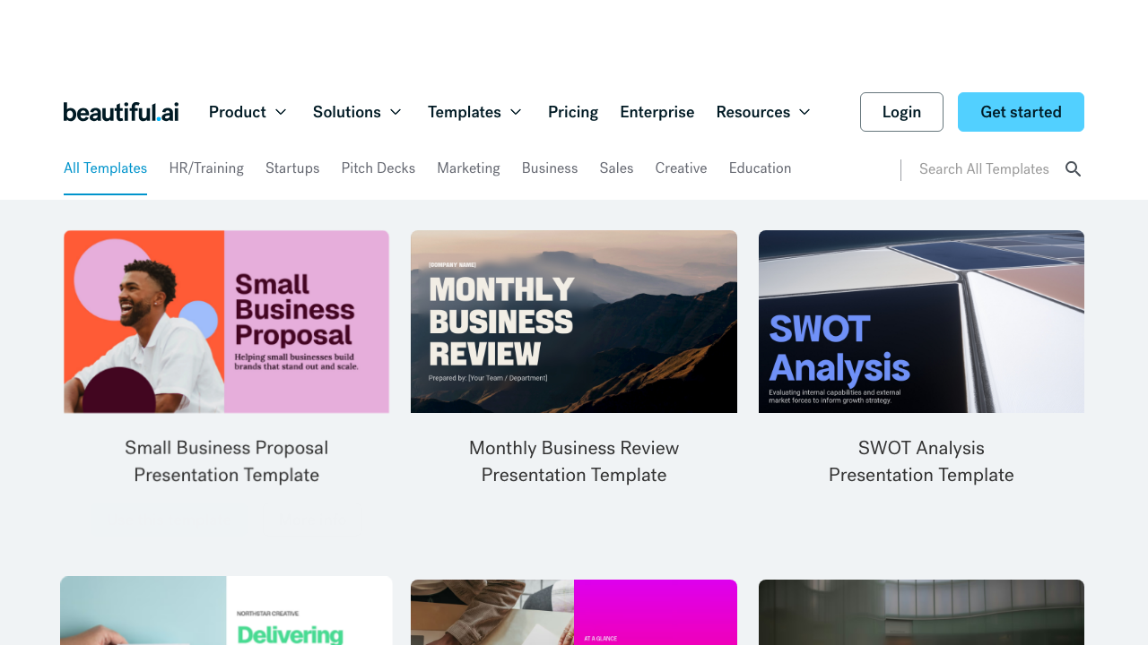Switch to the HR/Training category
This screenshot has width=1148, height=645.
pyautogui.click(x=206, y=168)
